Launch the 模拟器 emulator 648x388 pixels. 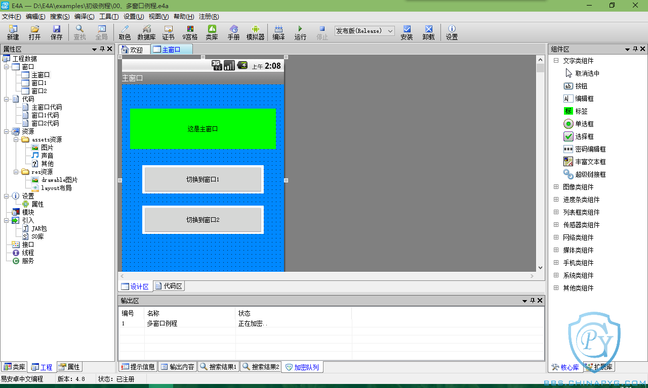coord(255,33)
